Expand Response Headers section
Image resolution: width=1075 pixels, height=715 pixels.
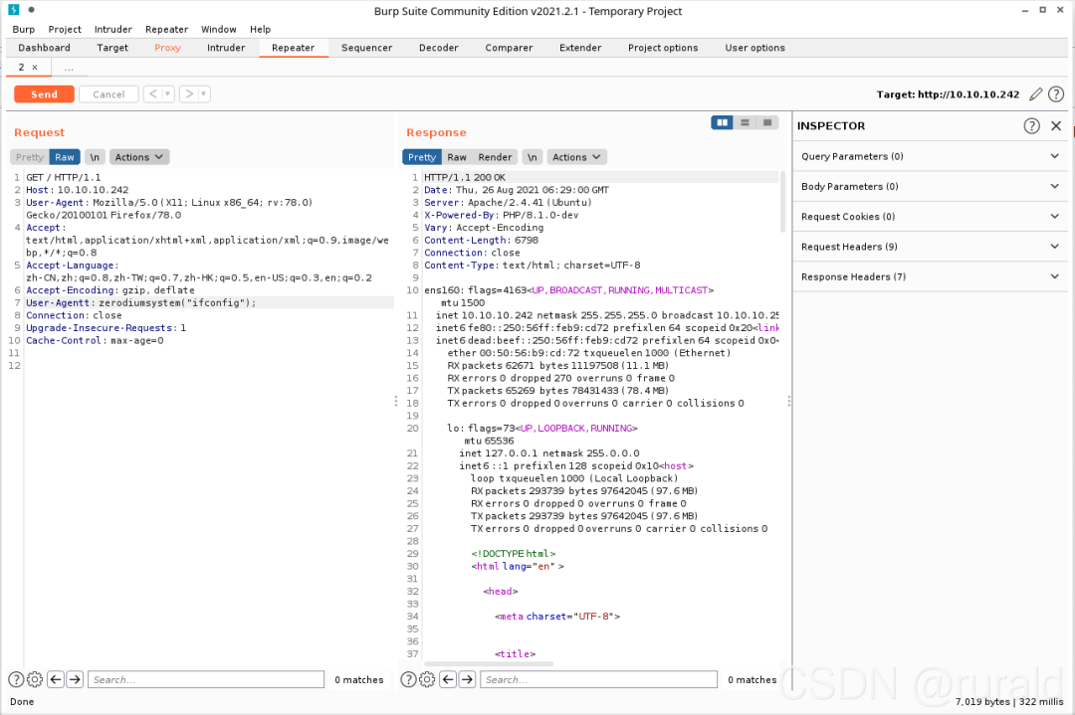click(x=931, y=276)
